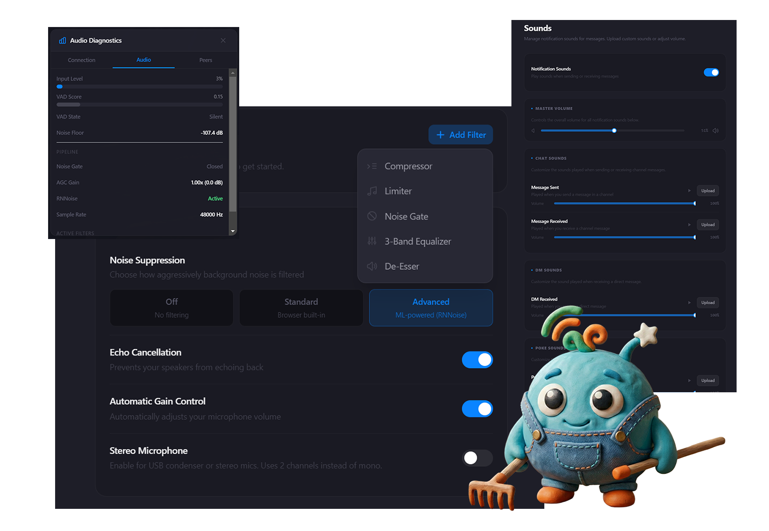Select Compressor from the filter list

pyautogui.click(x=408, y=166)
